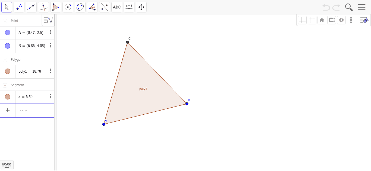This screenshot has width=371, height=171.
Task: Select the a = 6.59 entry
Action: click(x=26, y=97)
